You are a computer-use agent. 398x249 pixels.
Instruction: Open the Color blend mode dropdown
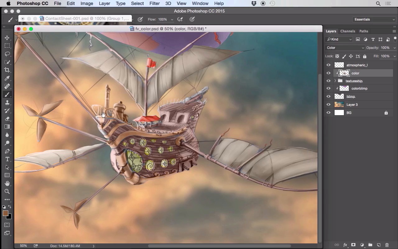(345, 48)
